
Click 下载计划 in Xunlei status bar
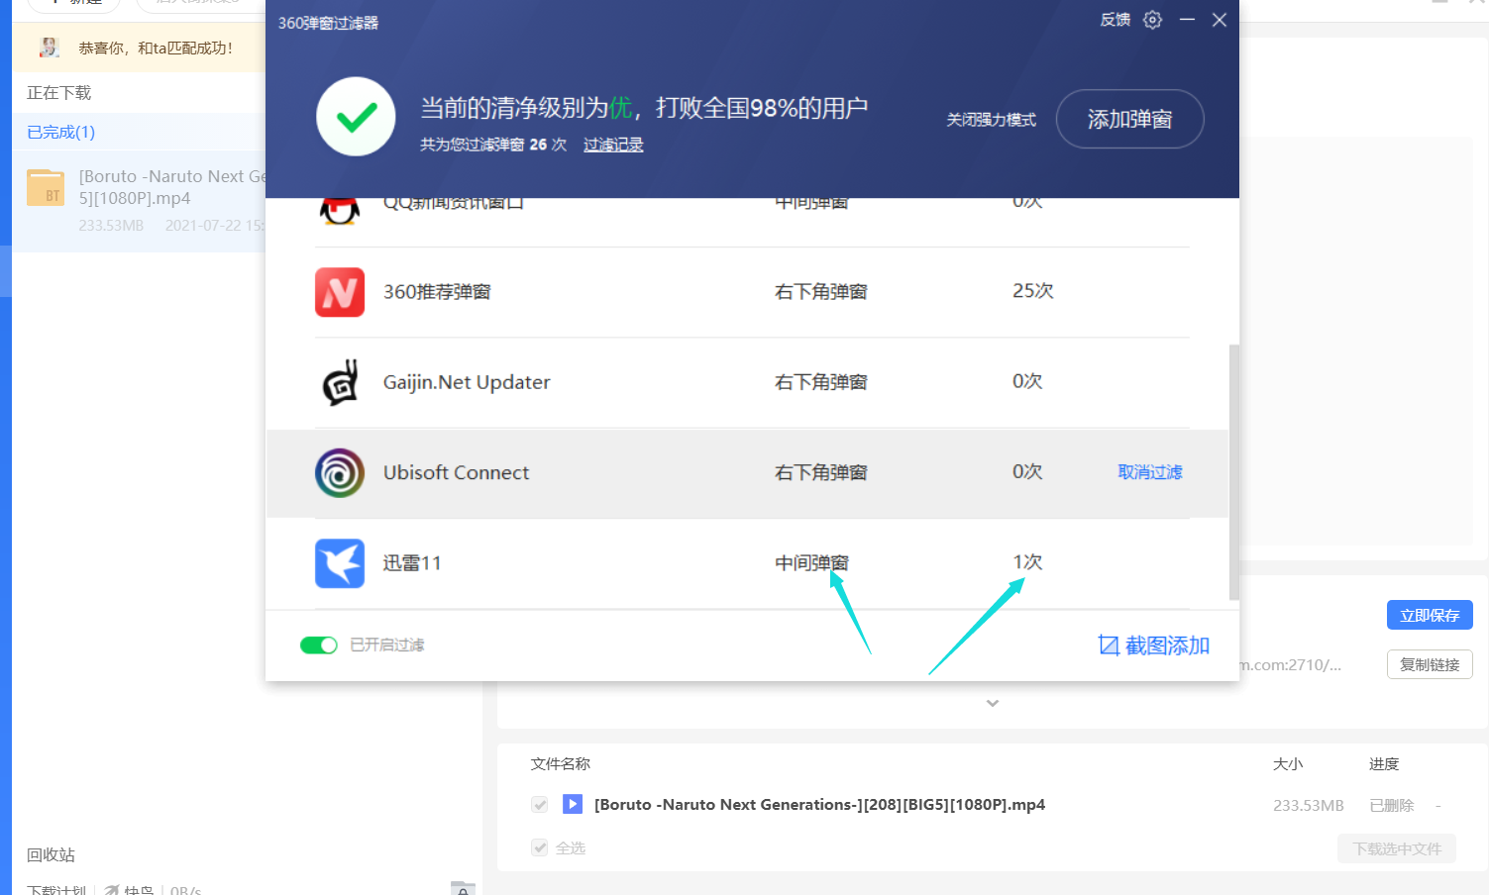coord(56,889)
